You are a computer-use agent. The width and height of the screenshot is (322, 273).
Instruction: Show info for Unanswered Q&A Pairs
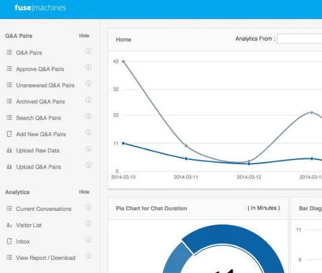pos(88,84)
